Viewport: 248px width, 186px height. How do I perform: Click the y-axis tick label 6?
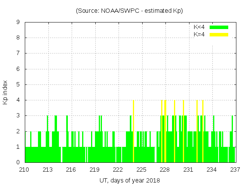pos(18,69)
